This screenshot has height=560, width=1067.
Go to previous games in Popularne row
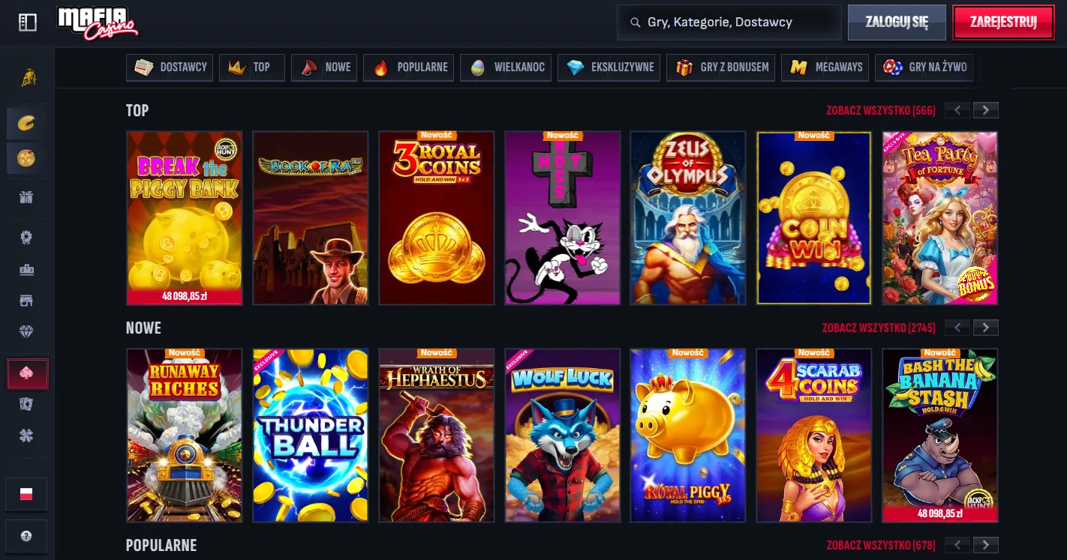(957, 546)
